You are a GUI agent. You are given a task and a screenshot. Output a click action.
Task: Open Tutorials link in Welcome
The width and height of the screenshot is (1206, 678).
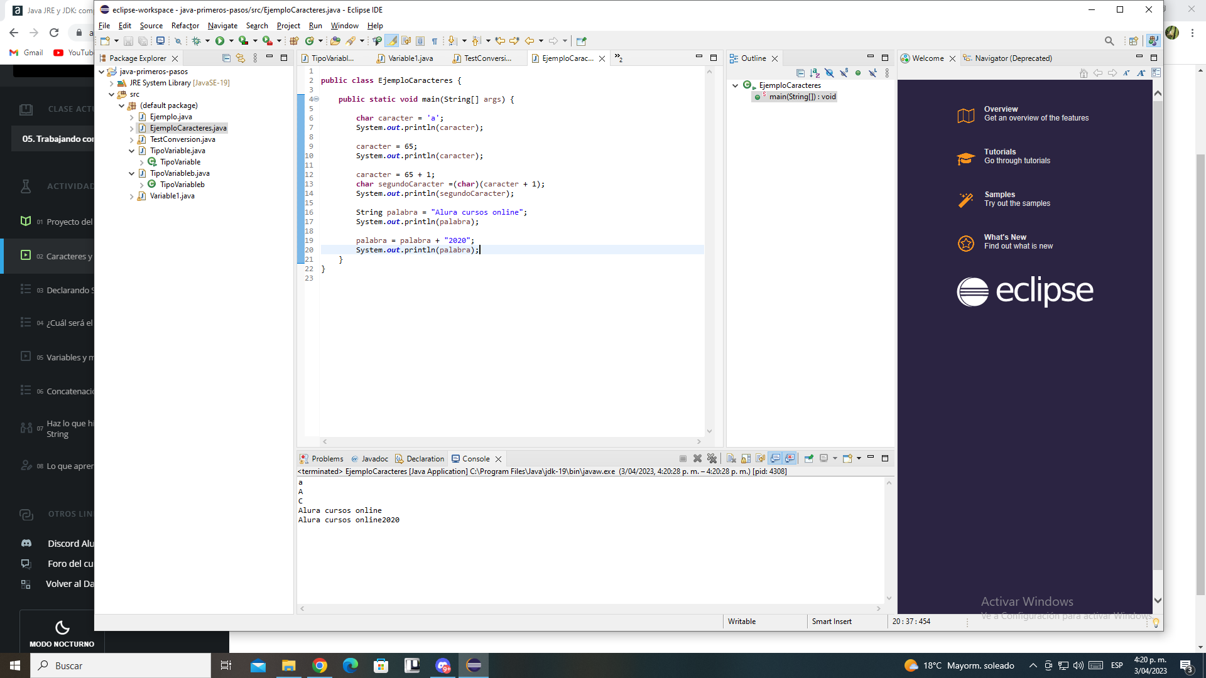coord(1004,156)
